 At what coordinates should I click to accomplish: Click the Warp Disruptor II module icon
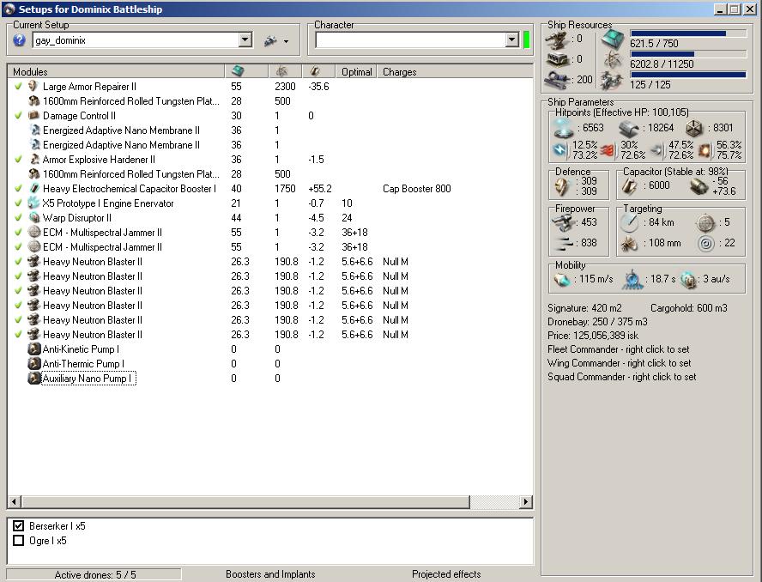pyautogui.click(x=33, y=218)
